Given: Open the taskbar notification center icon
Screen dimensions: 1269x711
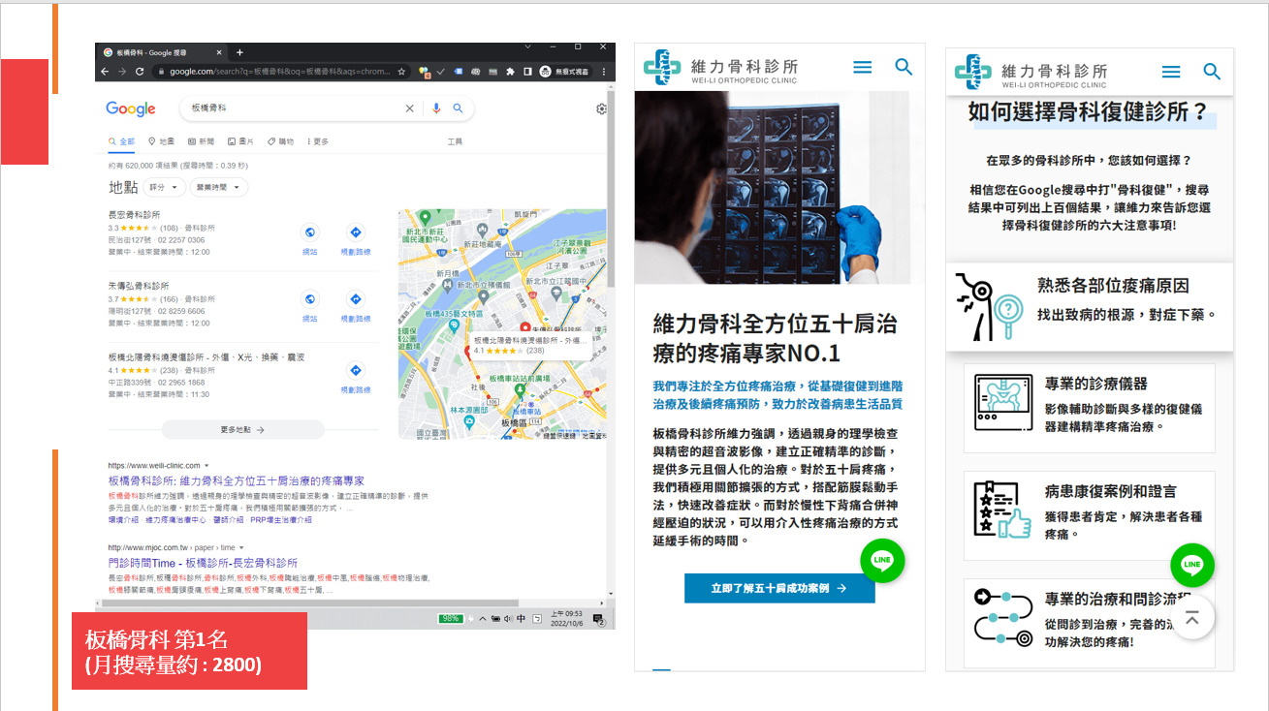Looking at the screenshot, I should point(599,619).
